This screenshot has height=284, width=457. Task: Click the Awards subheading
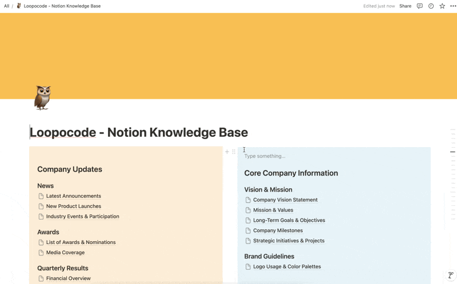coord(48,232)
